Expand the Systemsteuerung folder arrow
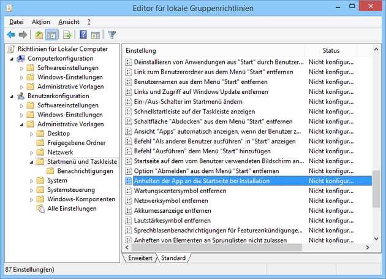 click(x=32, y=190)
